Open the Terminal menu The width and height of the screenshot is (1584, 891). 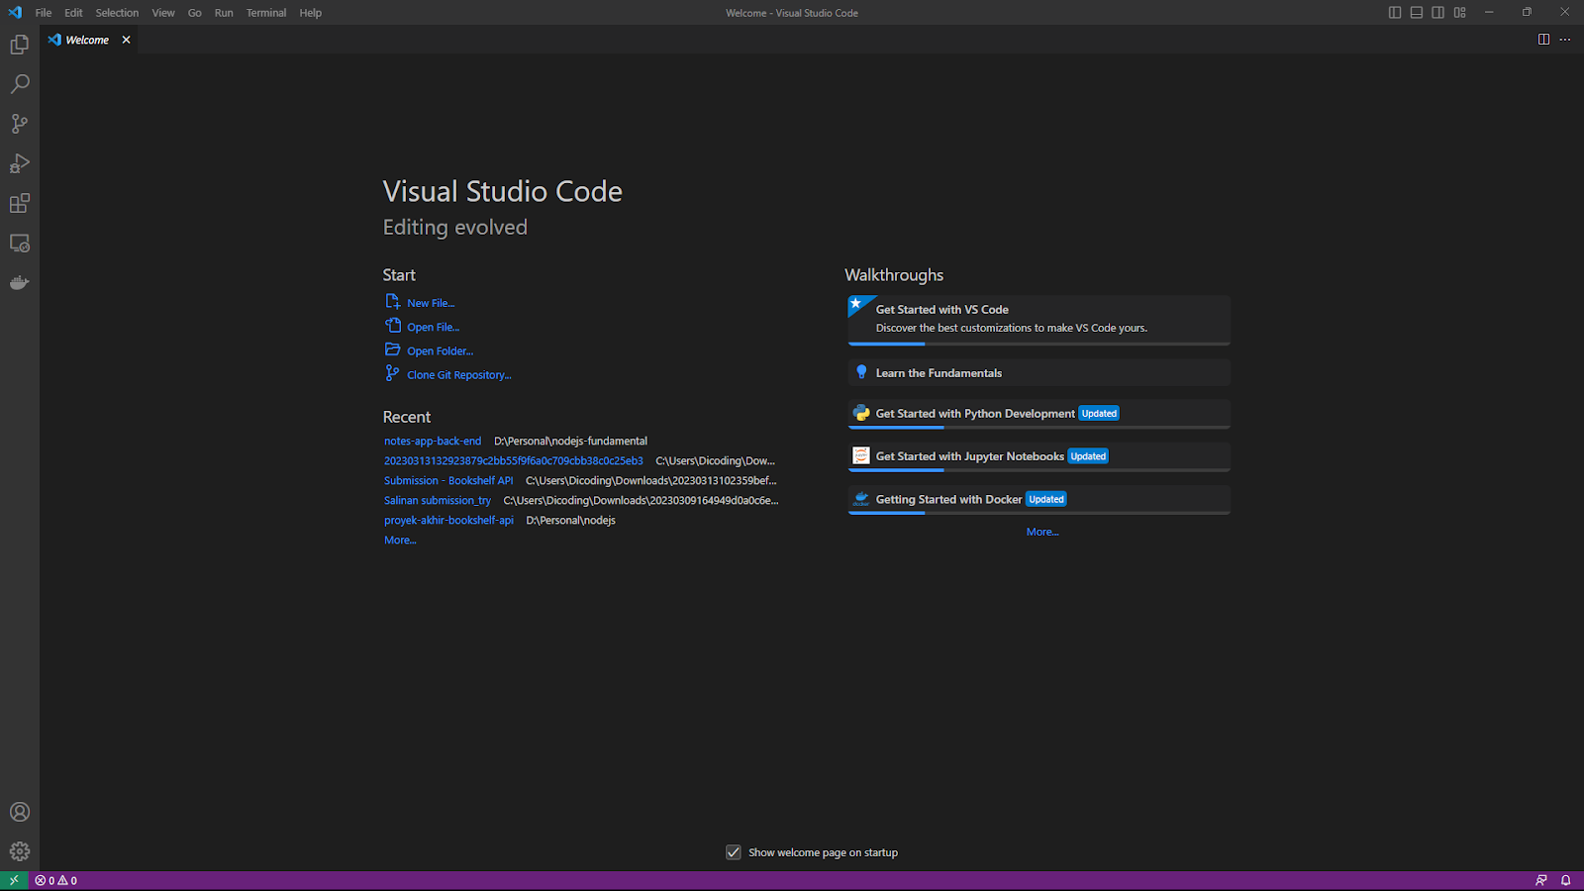pos(266,13)
